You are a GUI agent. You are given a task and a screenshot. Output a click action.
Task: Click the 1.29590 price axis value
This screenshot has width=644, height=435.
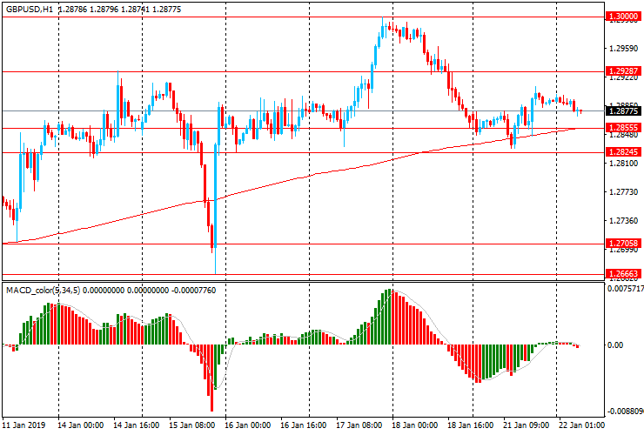point(623,49)
